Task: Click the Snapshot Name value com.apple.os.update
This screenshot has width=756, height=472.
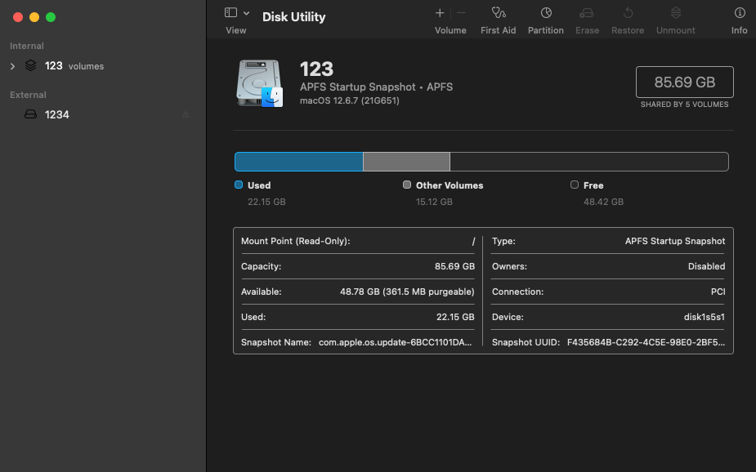Action: (x=395, y=342)
